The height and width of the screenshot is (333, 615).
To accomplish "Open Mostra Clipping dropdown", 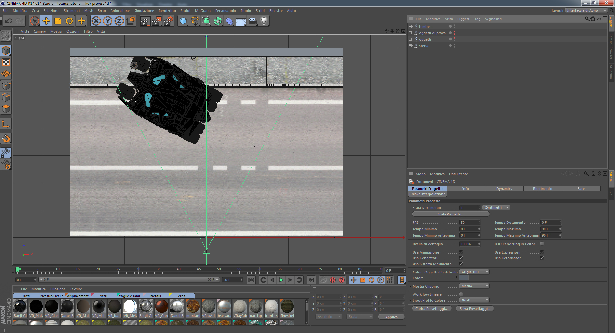I will [x=474, y=286].
